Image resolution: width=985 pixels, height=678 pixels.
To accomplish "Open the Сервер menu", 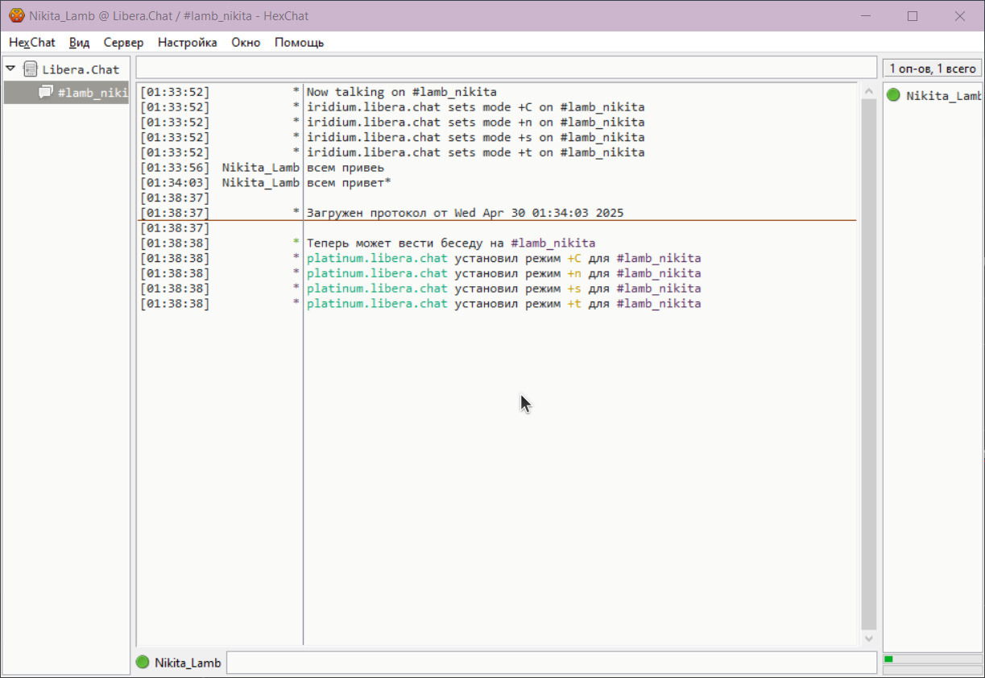I will (x=123, y=43).
